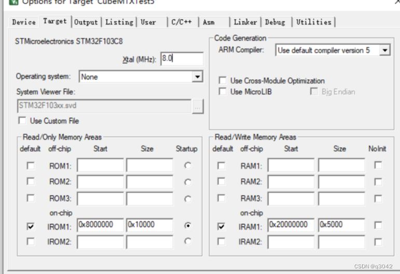Click the RAM2 Size field
The image size is (400, 274).
[341, 182]
